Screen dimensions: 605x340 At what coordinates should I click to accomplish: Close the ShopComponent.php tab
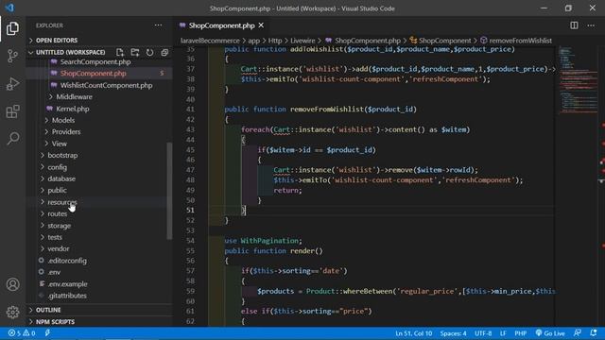pyautogui.click(x=261, y=25)
